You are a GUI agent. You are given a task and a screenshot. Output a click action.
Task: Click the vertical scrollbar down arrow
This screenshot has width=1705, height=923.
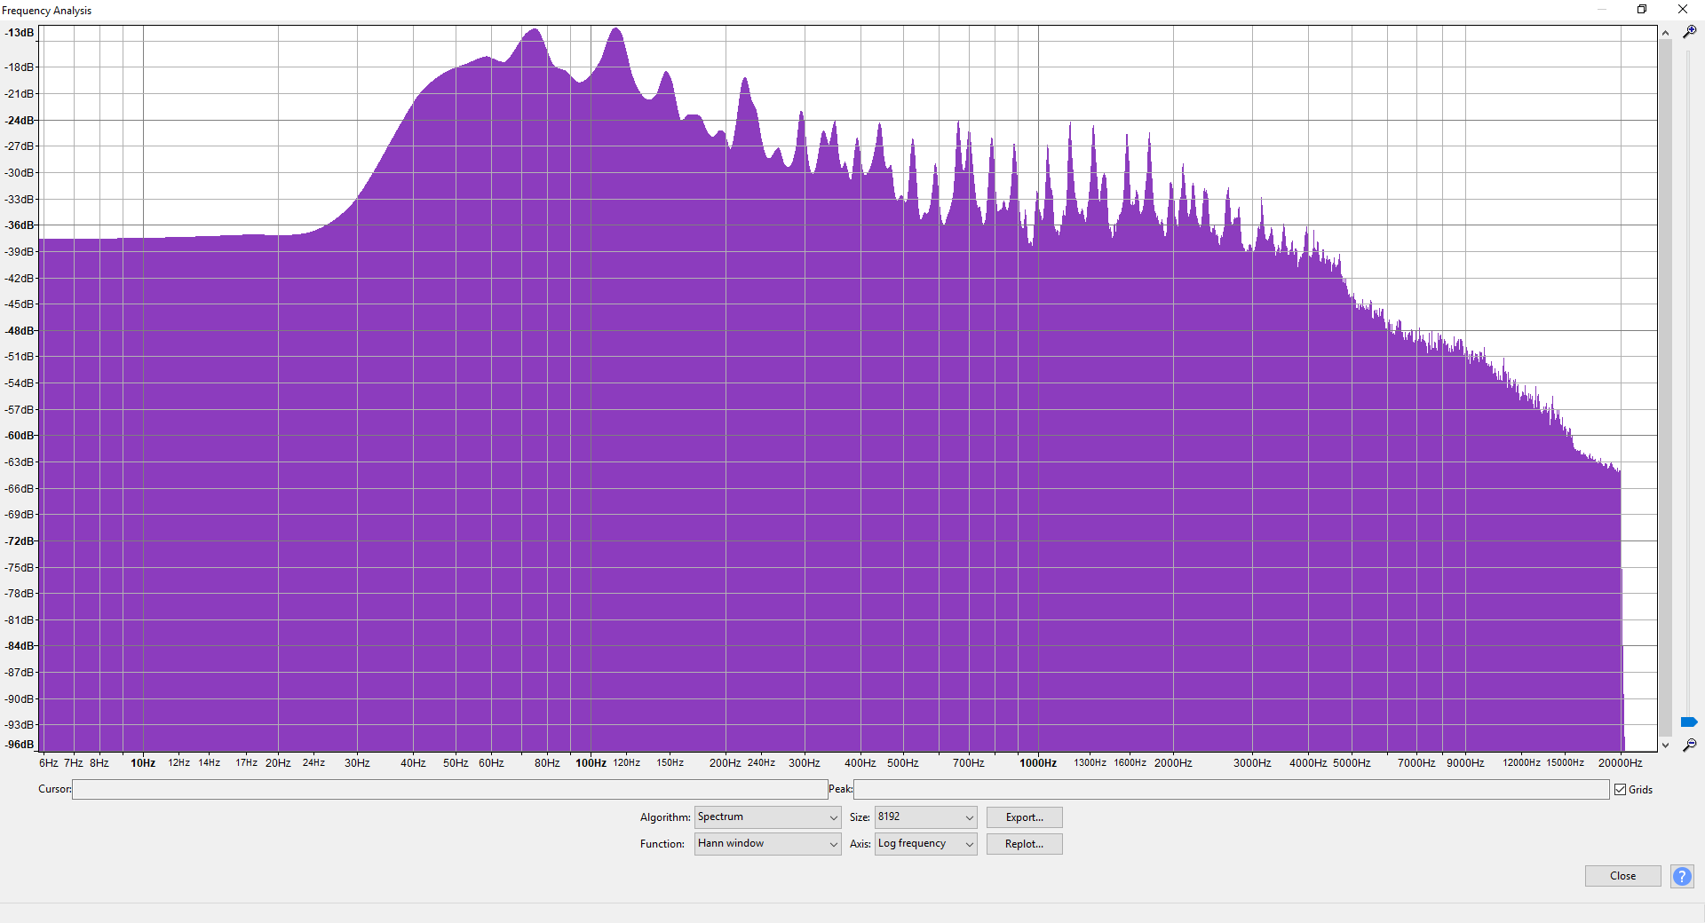(x=1665, y=745)
